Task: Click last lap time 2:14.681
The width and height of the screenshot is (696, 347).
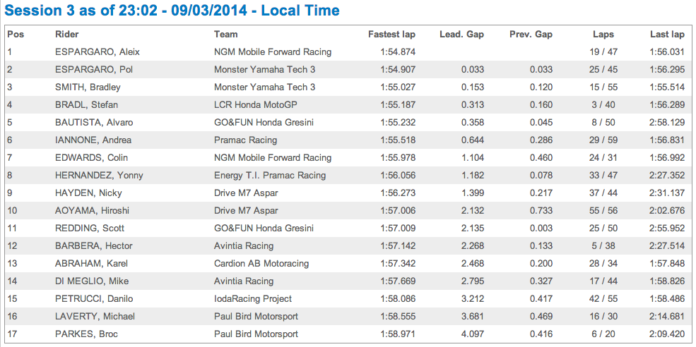Action: pos(667,317)
